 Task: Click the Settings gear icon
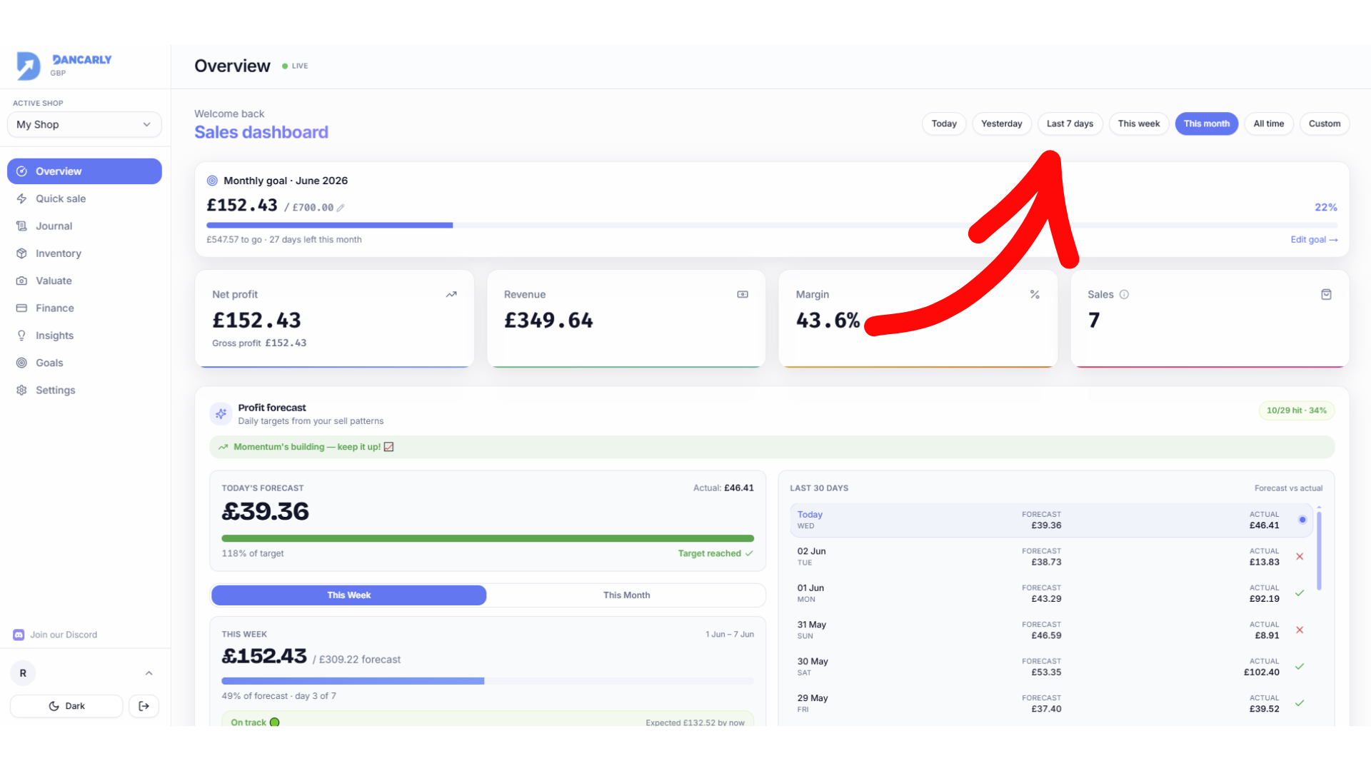pos(21,390)
